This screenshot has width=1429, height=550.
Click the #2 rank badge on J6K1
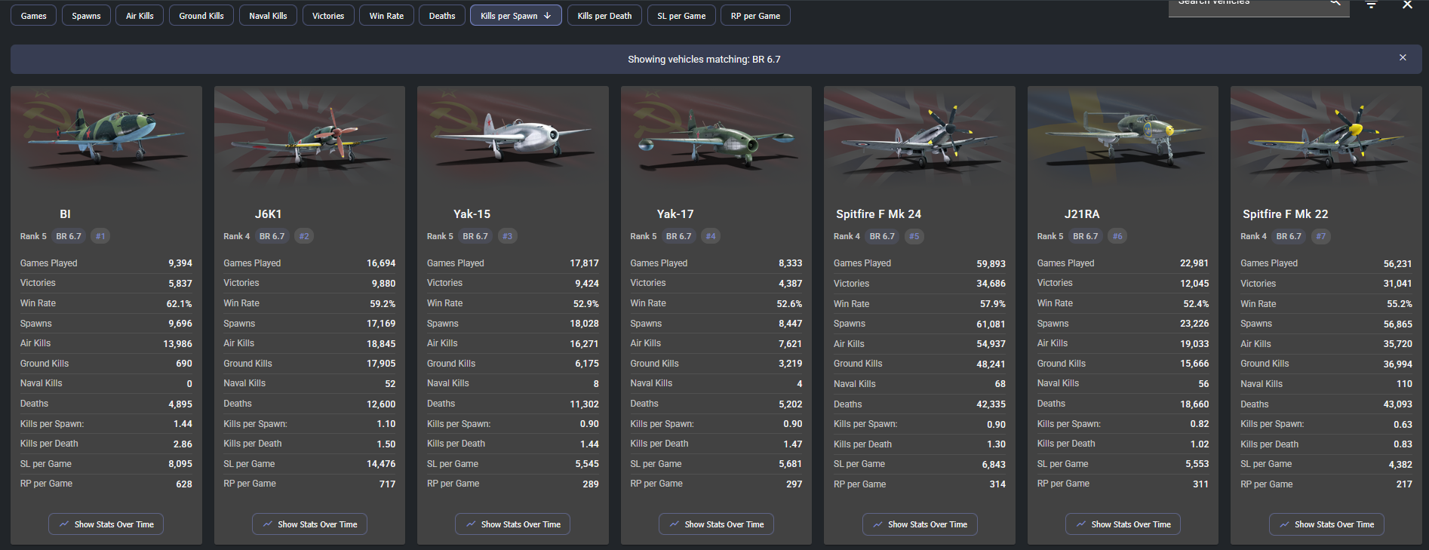tap(304, 236)
